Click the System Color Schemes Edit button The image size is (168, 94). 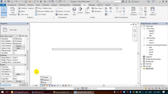click(19, 48)
